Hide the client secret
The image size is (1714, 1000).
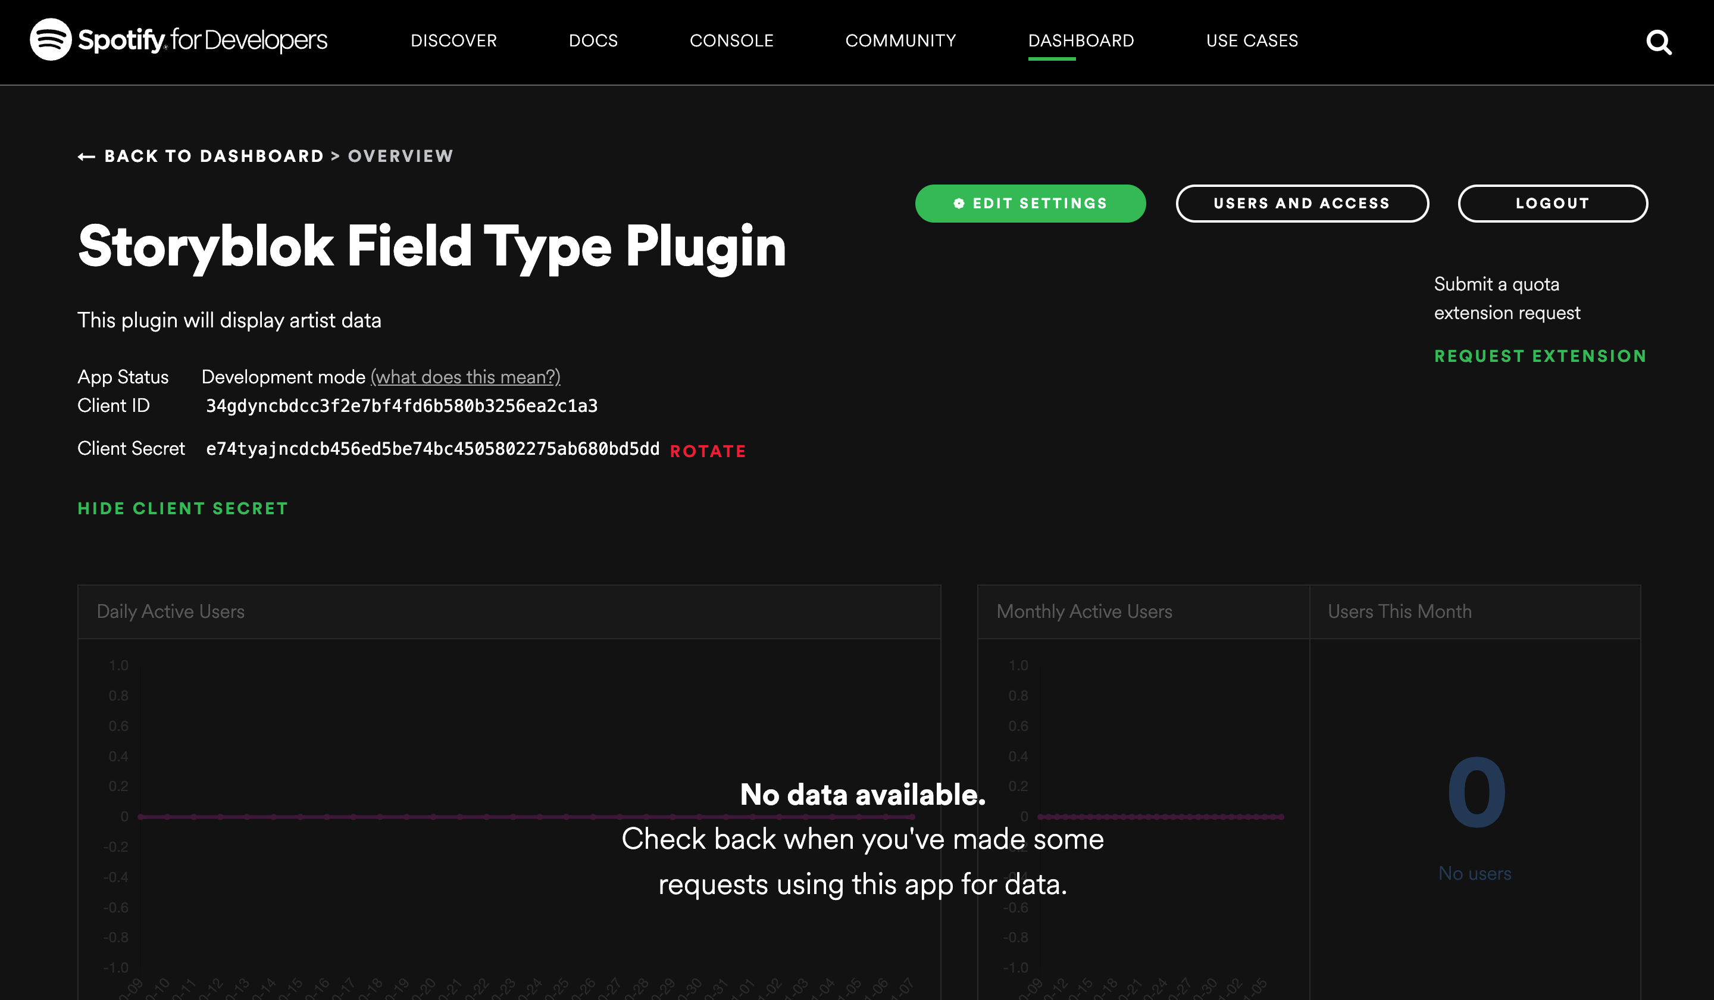[183, 508]
